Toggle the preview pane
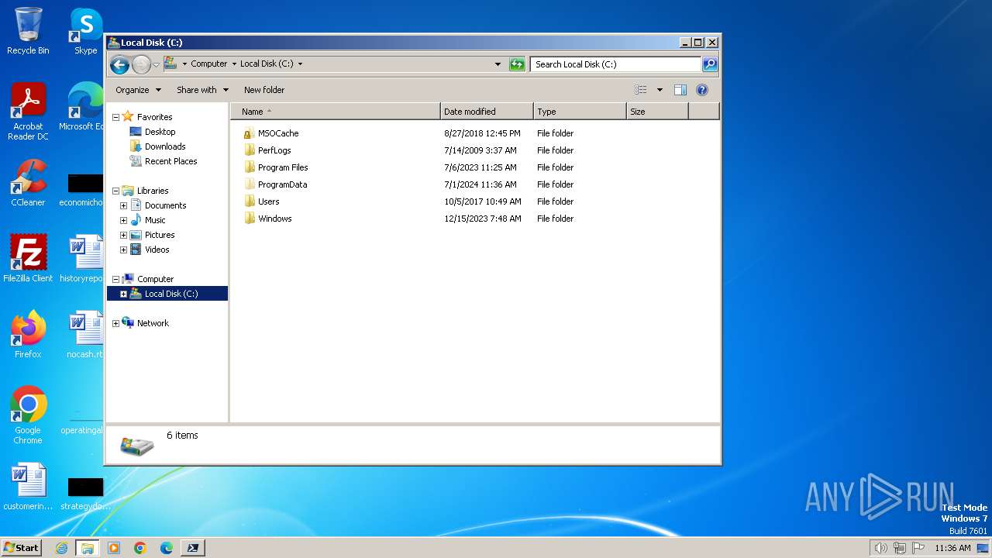This screenshot has width=992, height=558. (680, 90)
